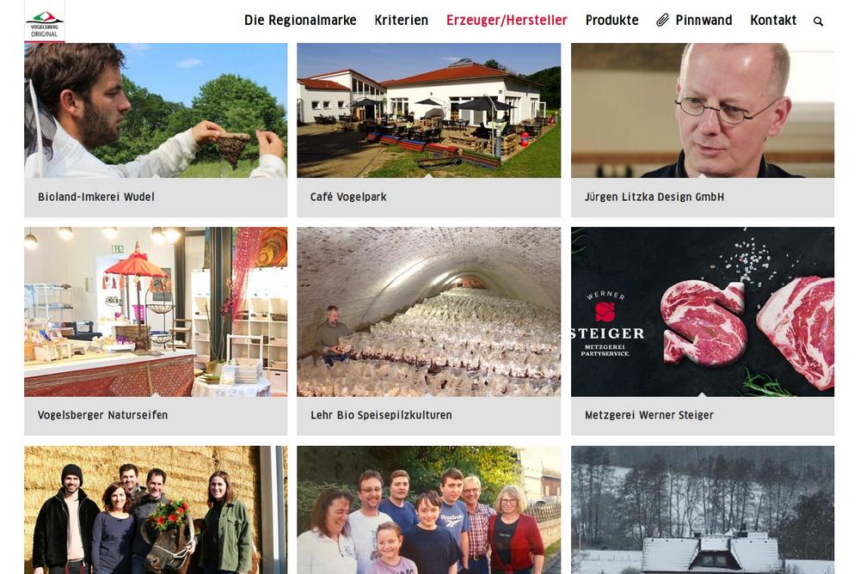Viewport: 860px width, 574px height.
Task: Open the Pinnwand menu item
Action: click(703, 21)
